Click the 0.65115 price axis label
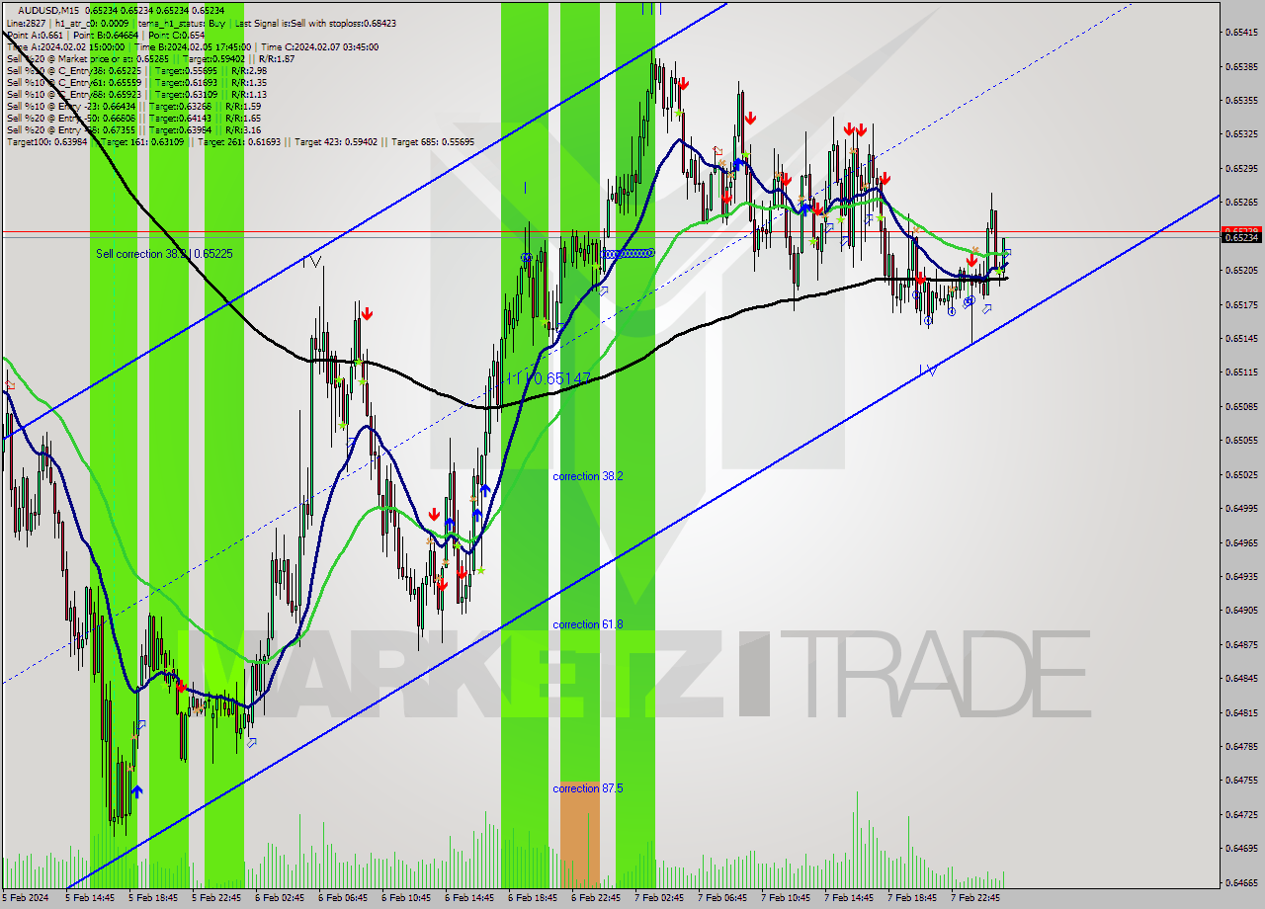This screenshot has width=1265, height=909. coord(1241,372)
